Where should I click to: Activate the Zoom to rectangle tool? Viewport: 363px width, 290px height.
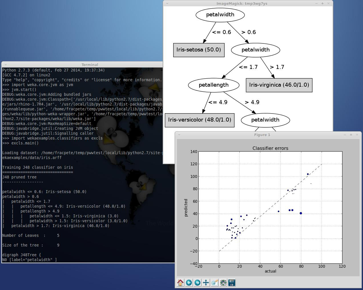click(215, 283)
